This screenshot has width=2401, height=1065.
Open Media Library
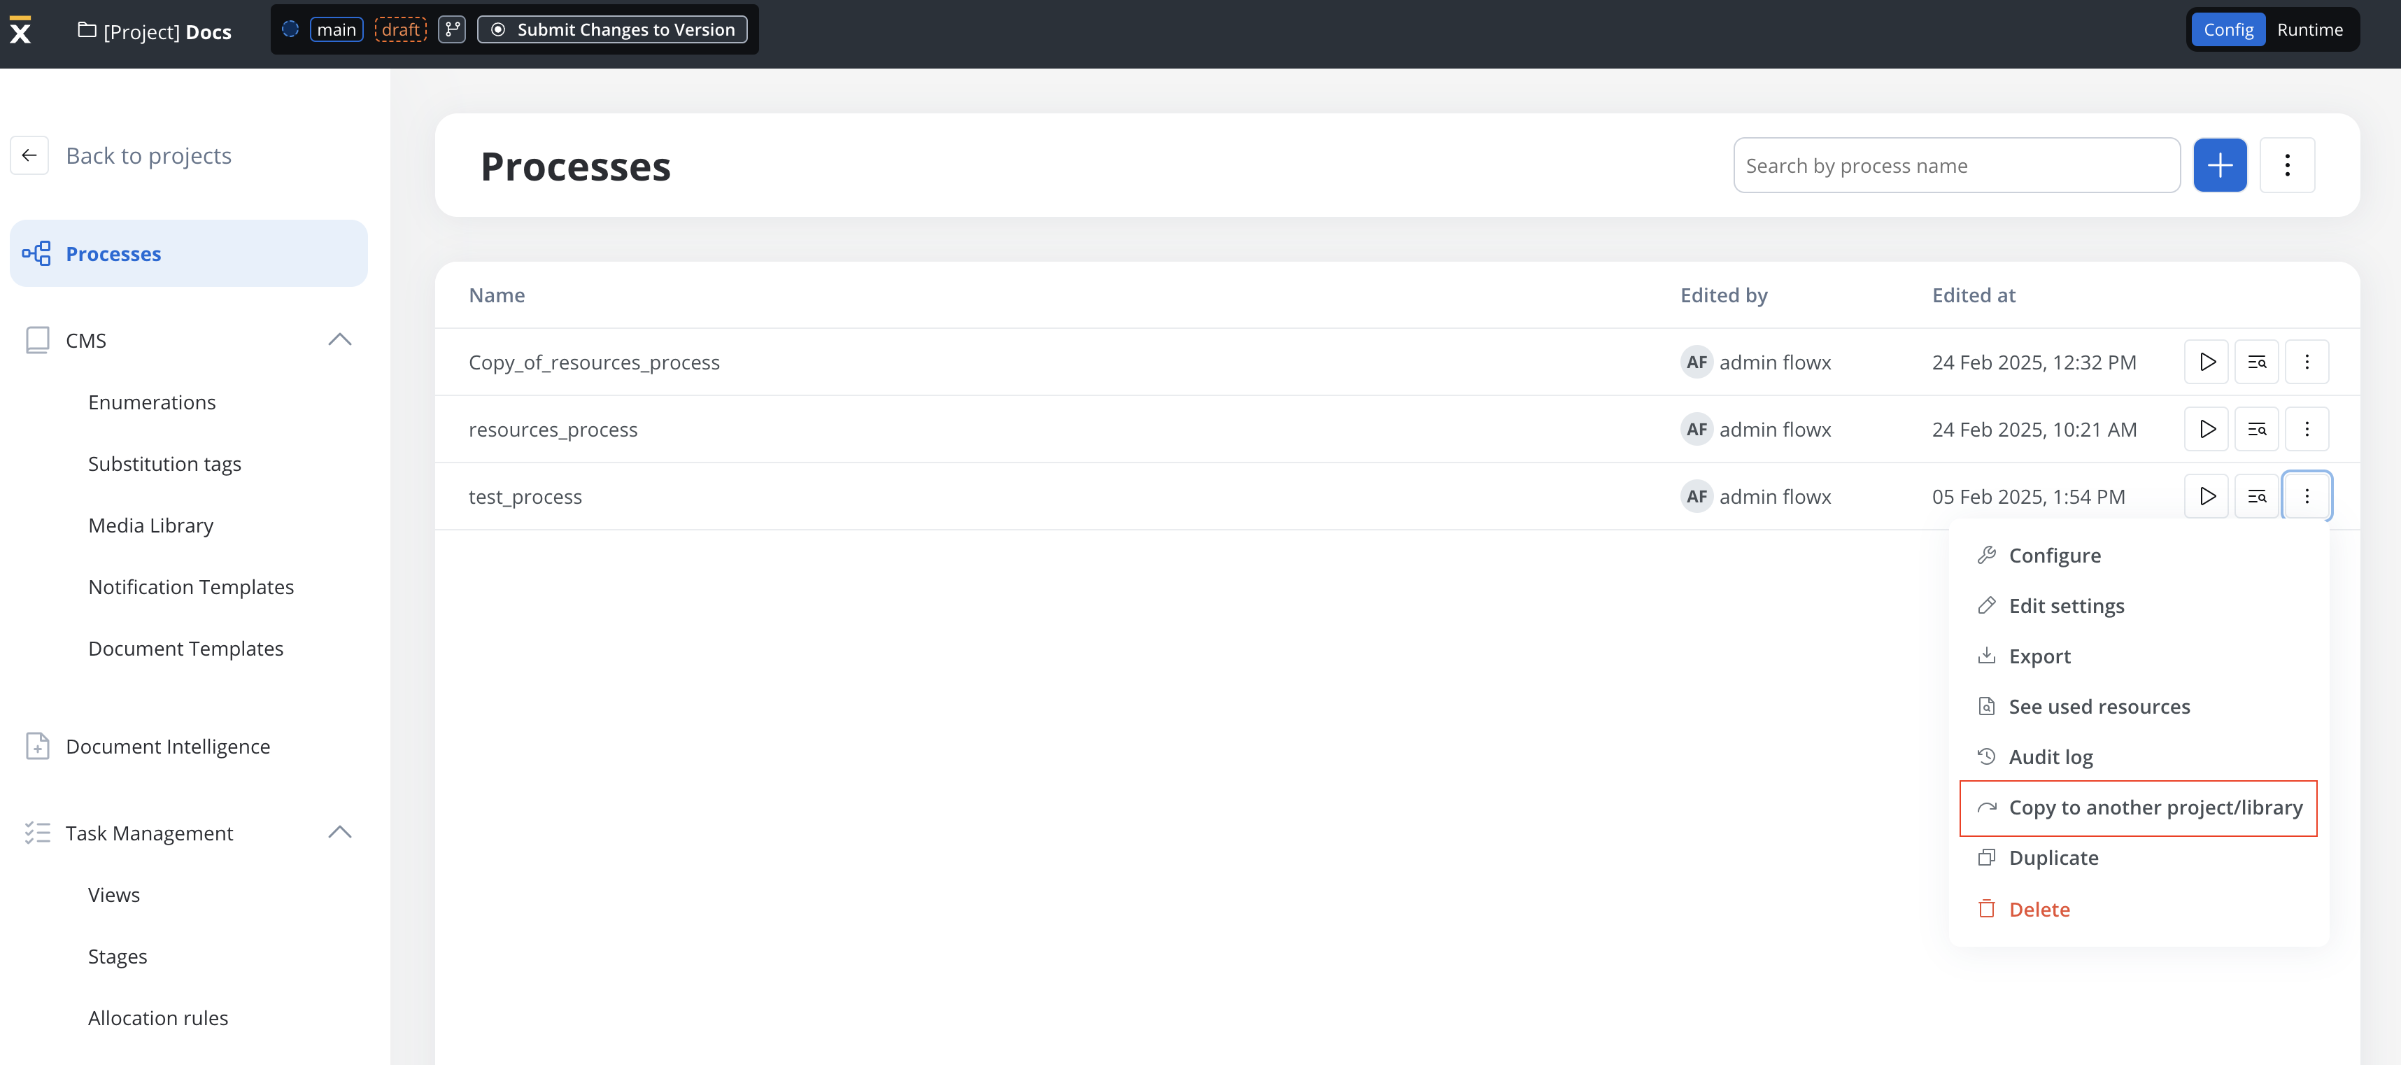click(150, 525)
